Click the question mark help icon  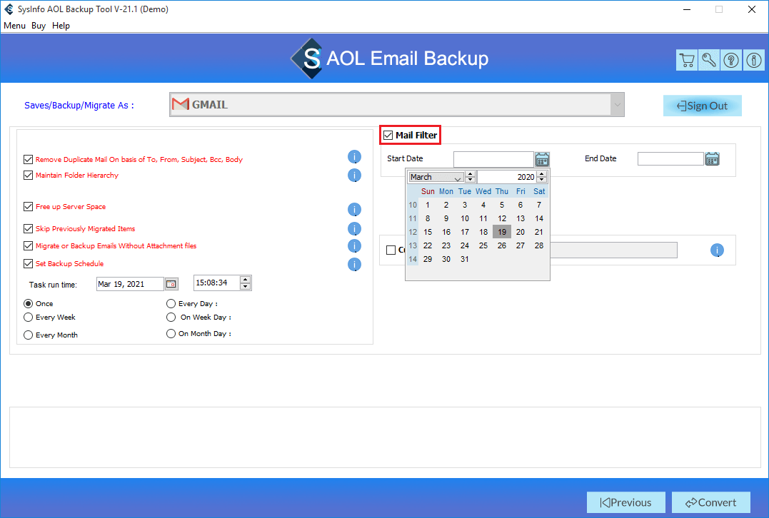click(731, 60)
